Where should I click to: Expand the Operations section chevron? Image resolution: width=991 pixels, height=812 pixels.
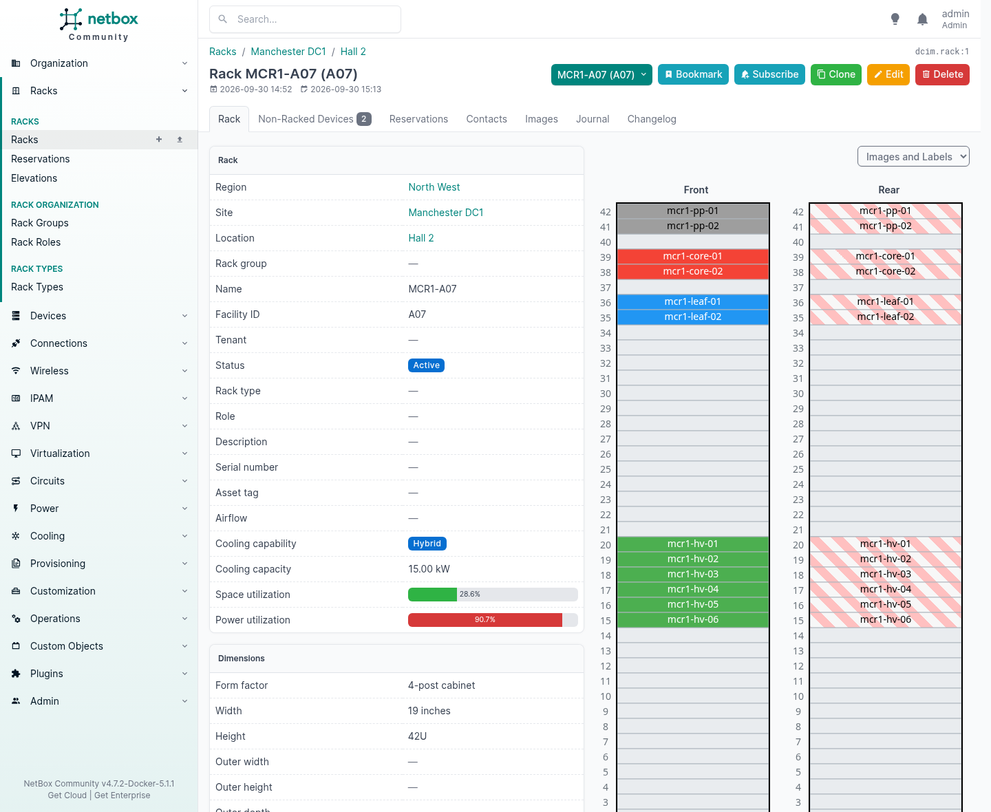point(184,619)
